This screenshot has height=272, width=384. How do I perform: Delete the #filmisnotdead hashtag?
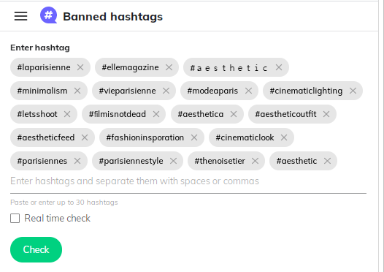coord(156,114)
